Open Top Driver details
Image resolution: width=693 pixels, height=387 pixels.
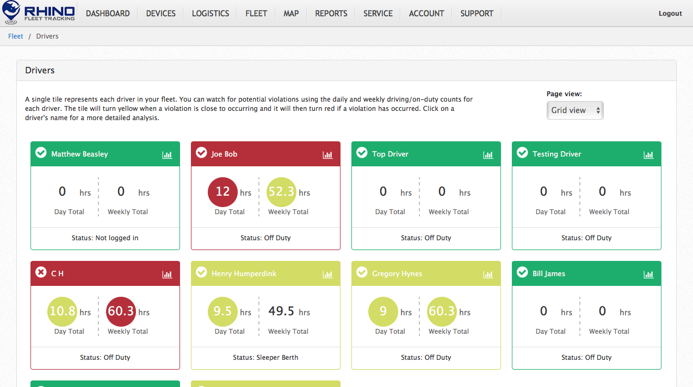pos(390,154)
